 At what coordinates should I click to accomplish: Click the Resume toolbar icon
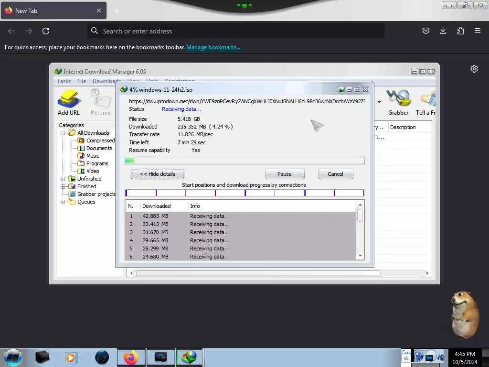point(100,102)
